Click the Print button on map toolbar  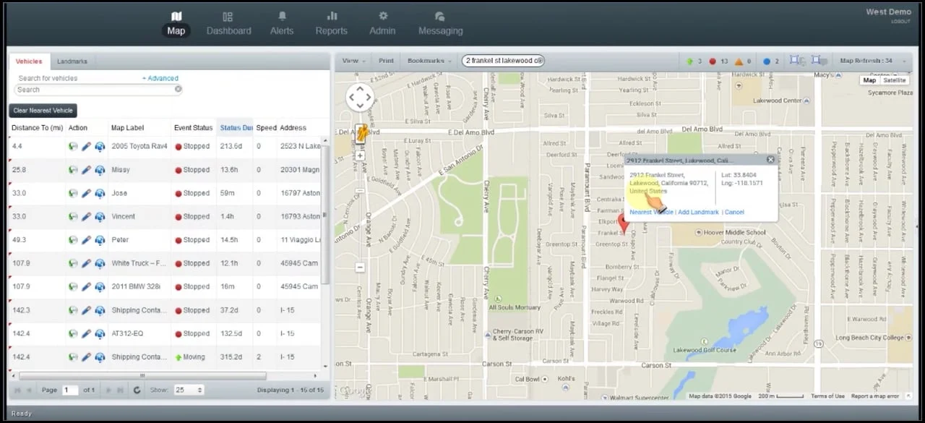click(x=386, y=61)
